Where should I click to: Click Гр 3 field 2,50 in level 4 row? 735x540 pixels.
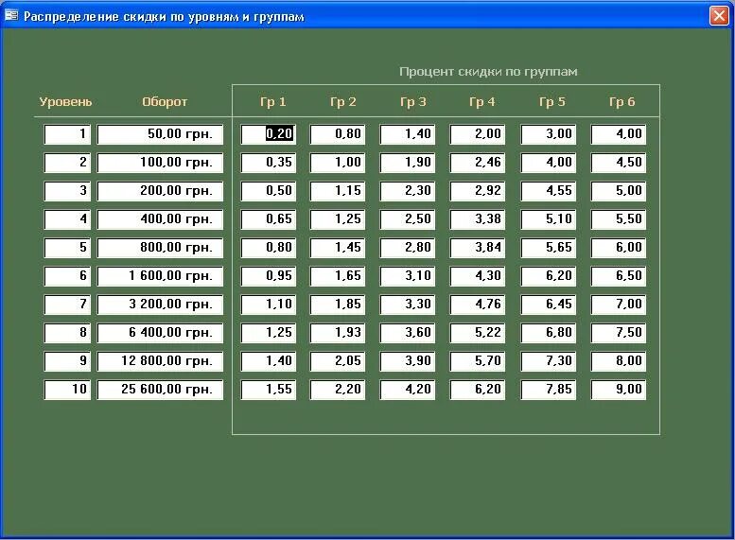point(408,219)
